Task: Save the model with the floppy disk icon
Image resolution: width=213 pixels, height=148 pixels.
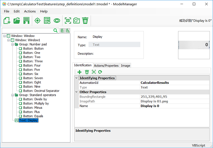Action: pos(26,21)
